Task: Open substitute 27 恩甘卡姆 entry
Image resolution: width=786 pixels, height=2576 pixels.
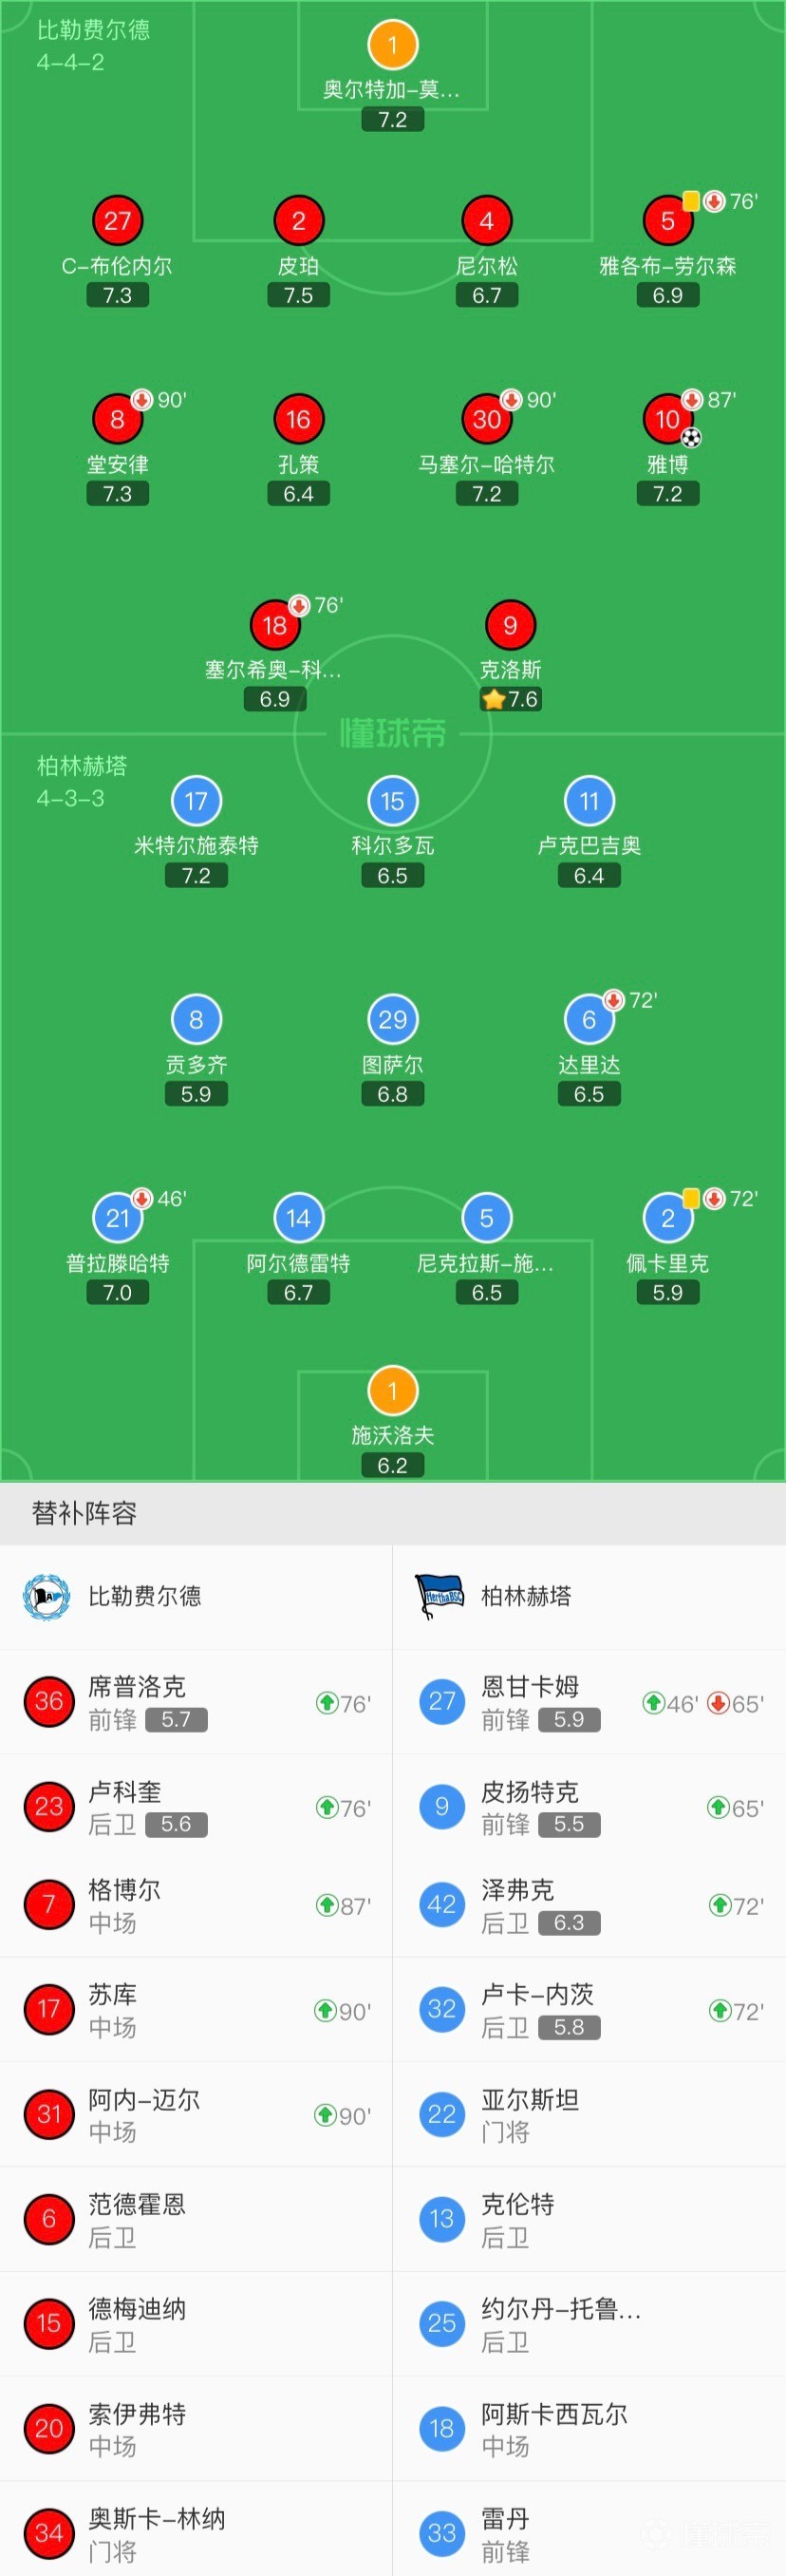Action: tap(589, 1702)
